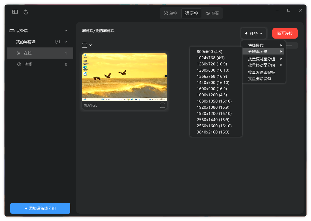This screenshot has width=311, height=221.
Task: Toggle the sidebar panel icon
Action: tap(15, 12)
